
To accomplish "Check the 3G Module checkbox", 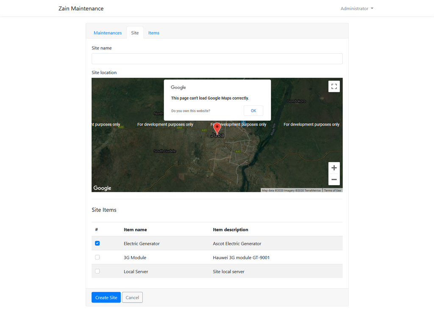I will click(x=97, y=258).
